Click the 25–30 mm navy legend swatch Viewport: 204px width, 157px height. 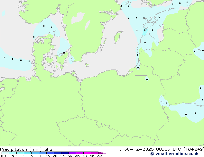tap(65, 153)
